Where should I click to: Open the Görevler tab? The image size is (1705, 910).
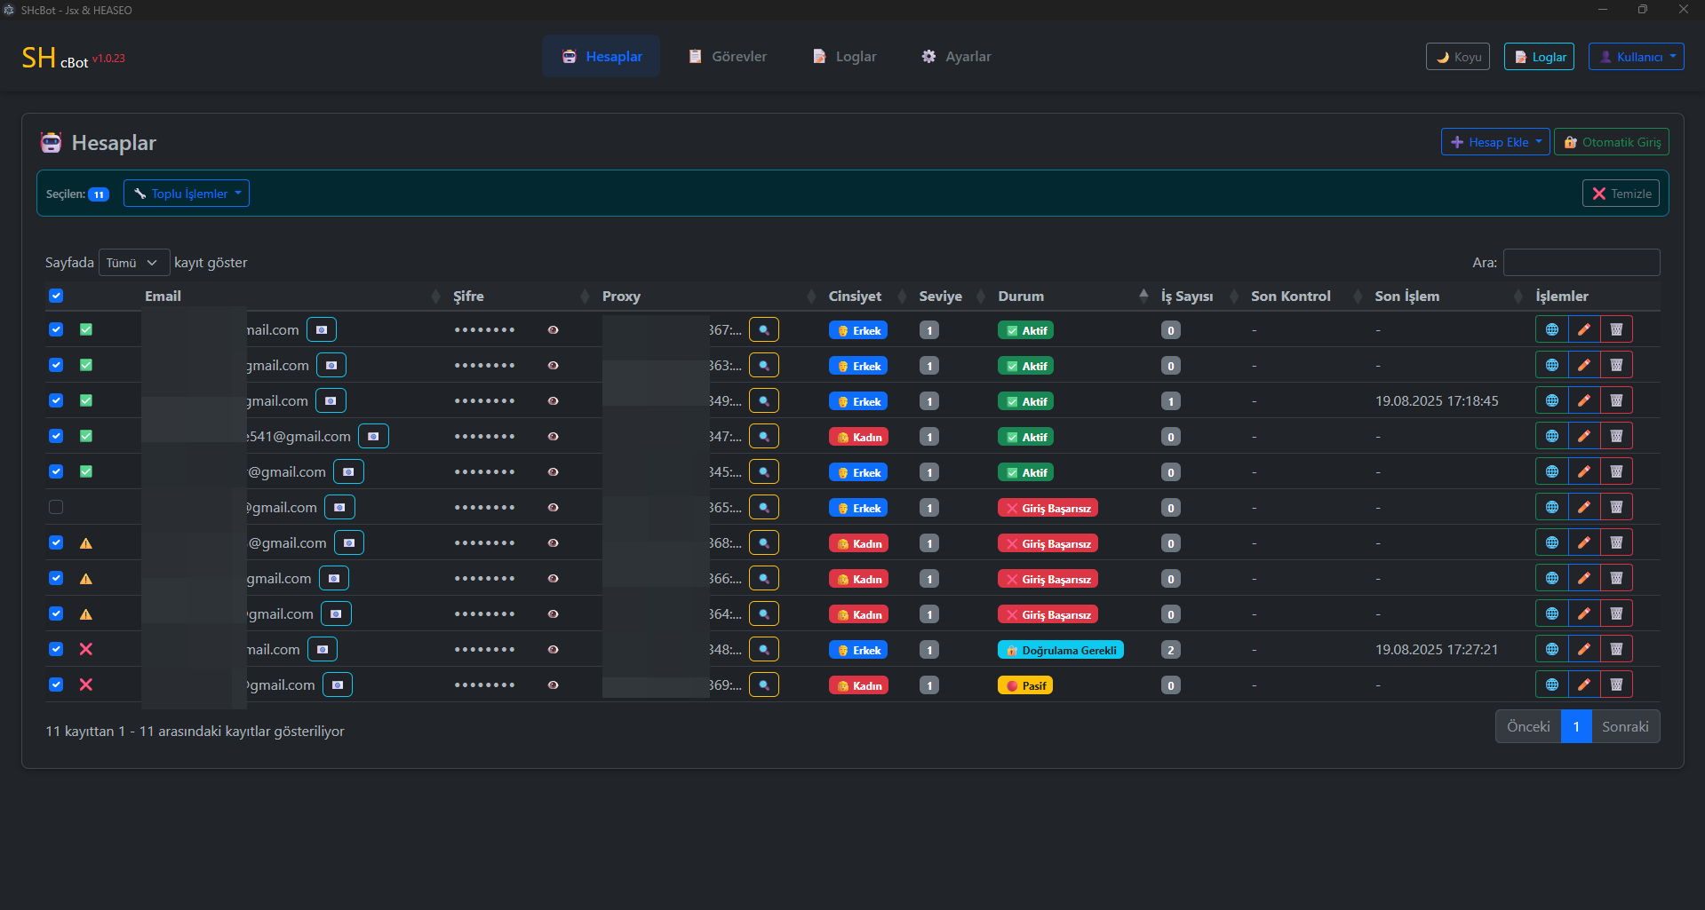(x=728, y=56)
